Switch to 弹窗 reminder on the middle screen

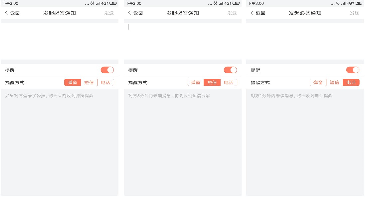195,83
